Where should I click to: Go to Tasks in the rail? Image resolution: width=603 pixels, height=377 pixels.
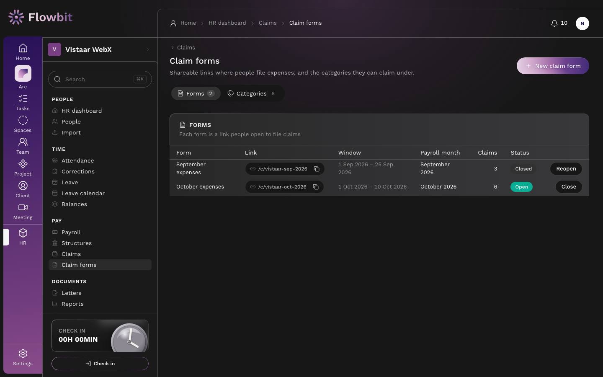tap(23, 103)
